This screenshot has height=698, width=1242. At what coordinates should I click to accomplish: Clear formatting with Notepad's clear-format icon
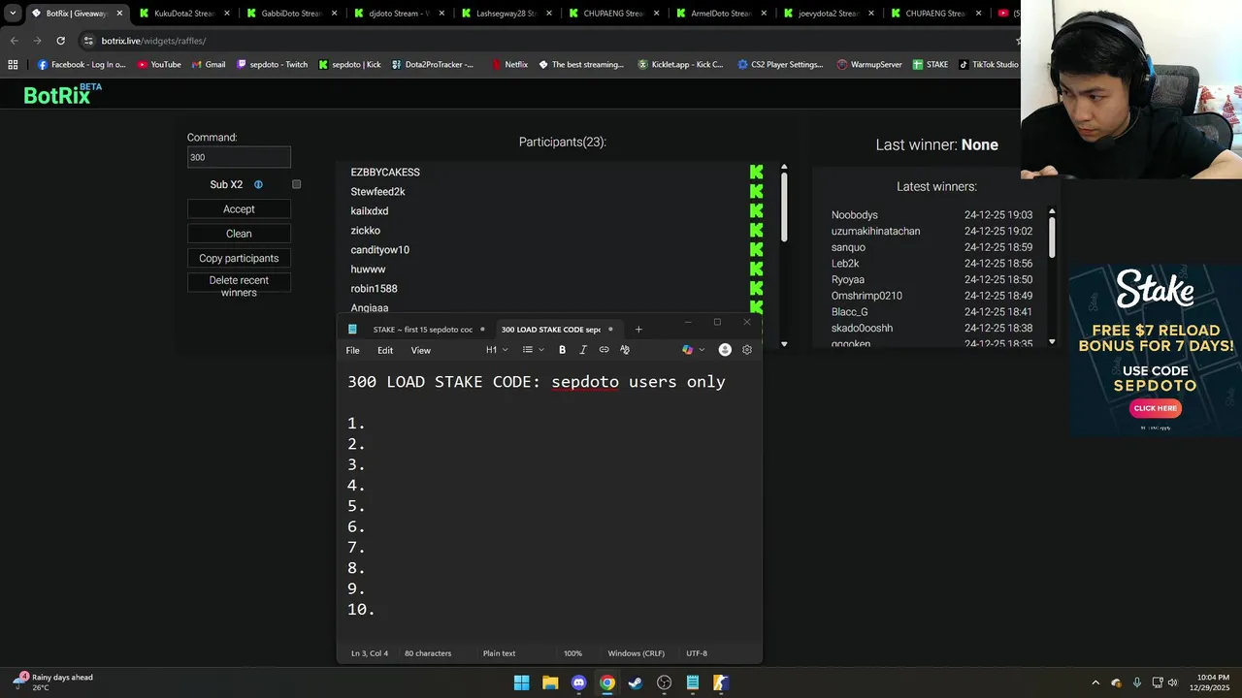point(625,350)
